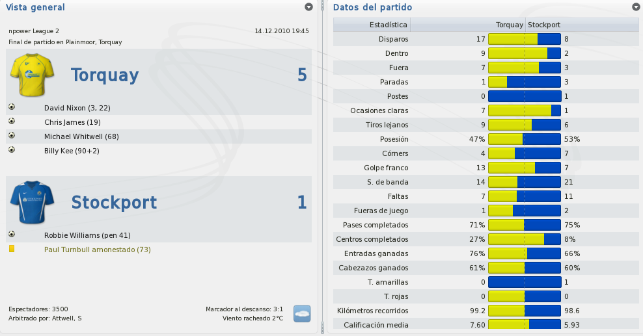Select the Ocasiones claras stat row
The height and width of the screenshot is (336, 643).
[x=486, y=110]
